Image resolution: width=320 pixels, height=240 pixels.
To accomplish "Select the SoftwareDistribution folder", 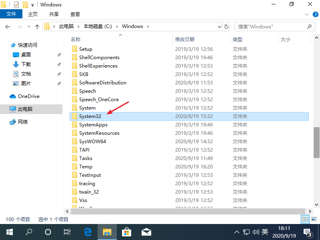I will tap(103, 83).
